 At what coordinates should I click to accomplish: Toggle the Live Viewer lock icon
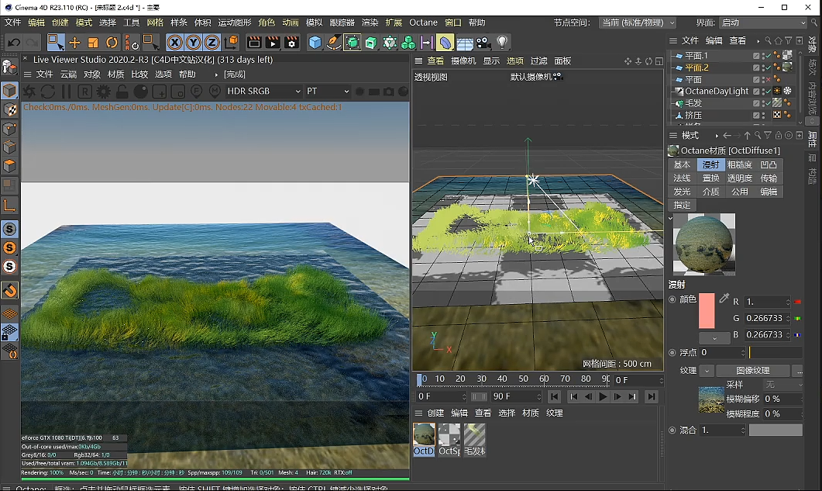click(x=122, y=92)
